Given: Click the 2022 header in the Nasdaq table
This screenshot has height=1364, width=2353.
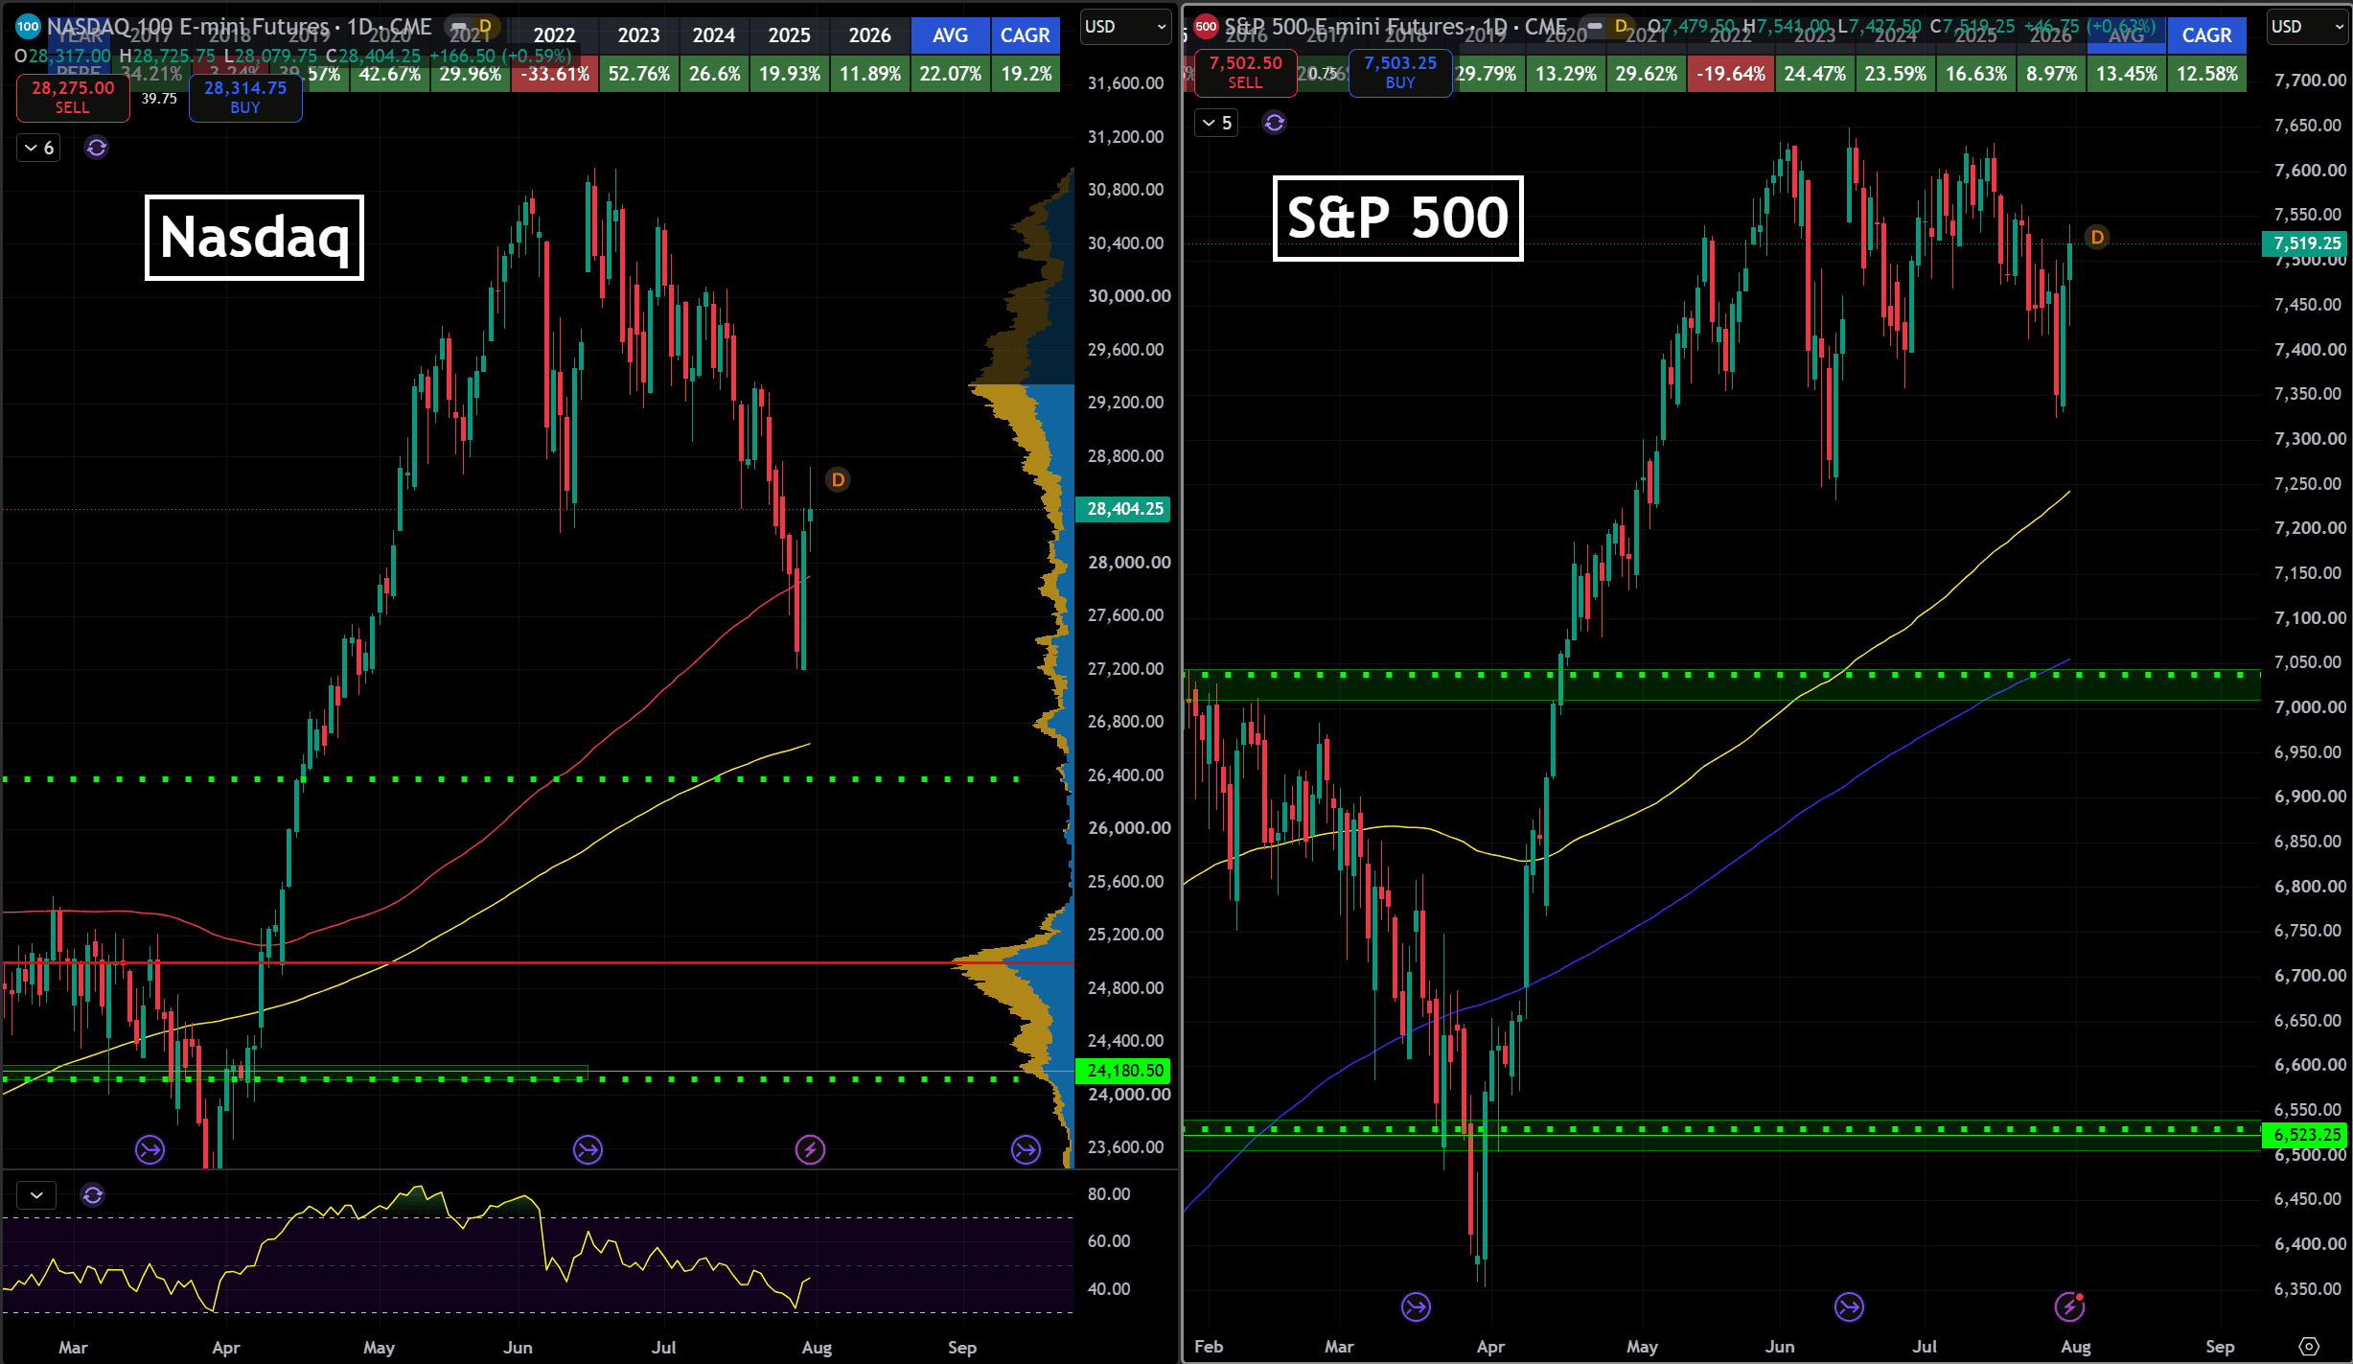Looking at the screenshot, I should 555,35.
